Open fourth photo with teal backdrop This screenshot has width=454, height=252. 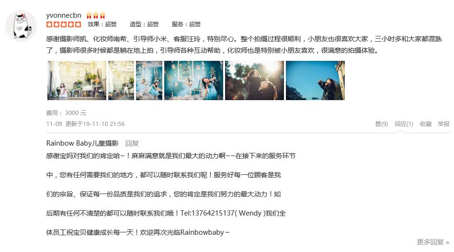[x=193, y=80]
